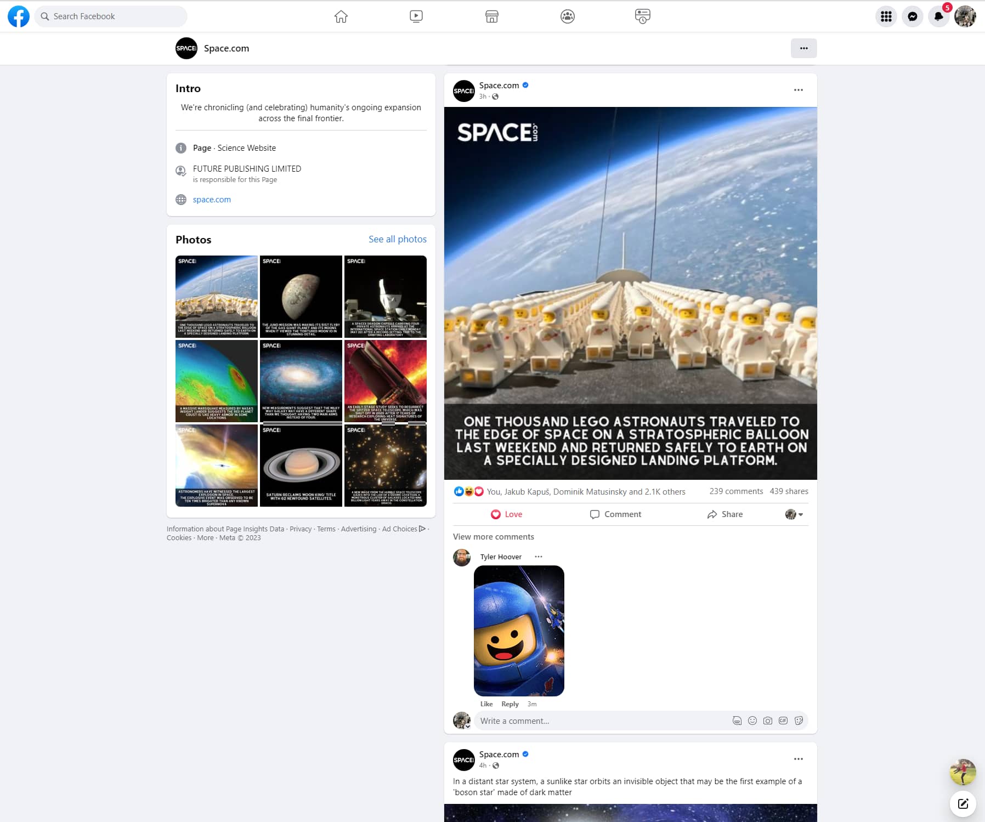The width and height of the screenshot is (985, 822).
Task: Open the Groups icon in navigation
Action: tap(568, 16)
